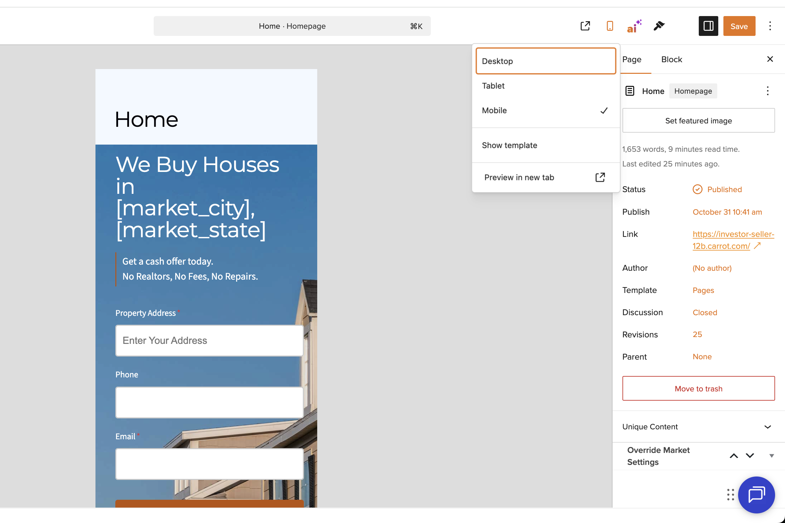785x523 pixels.
Task: Click the mobile preview device icon
Action: [609, 26]
